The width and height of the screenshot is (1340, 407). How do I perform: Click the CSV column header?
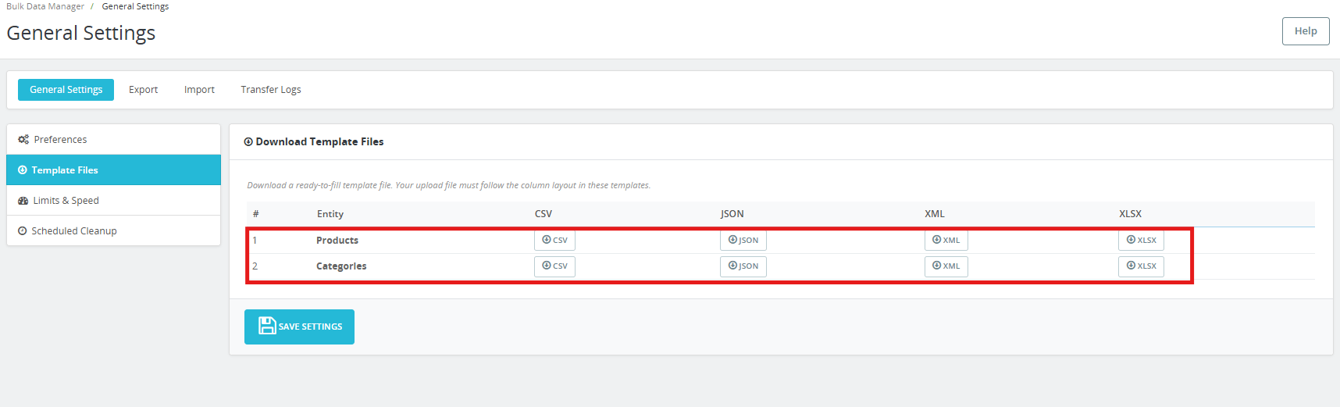tap(543, 214)
